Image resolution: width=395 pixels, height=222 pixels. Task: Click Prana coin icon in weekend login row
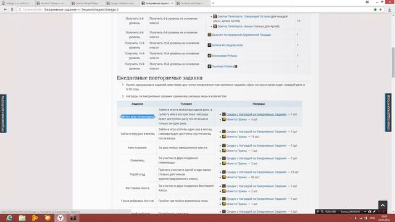(223, 119)
